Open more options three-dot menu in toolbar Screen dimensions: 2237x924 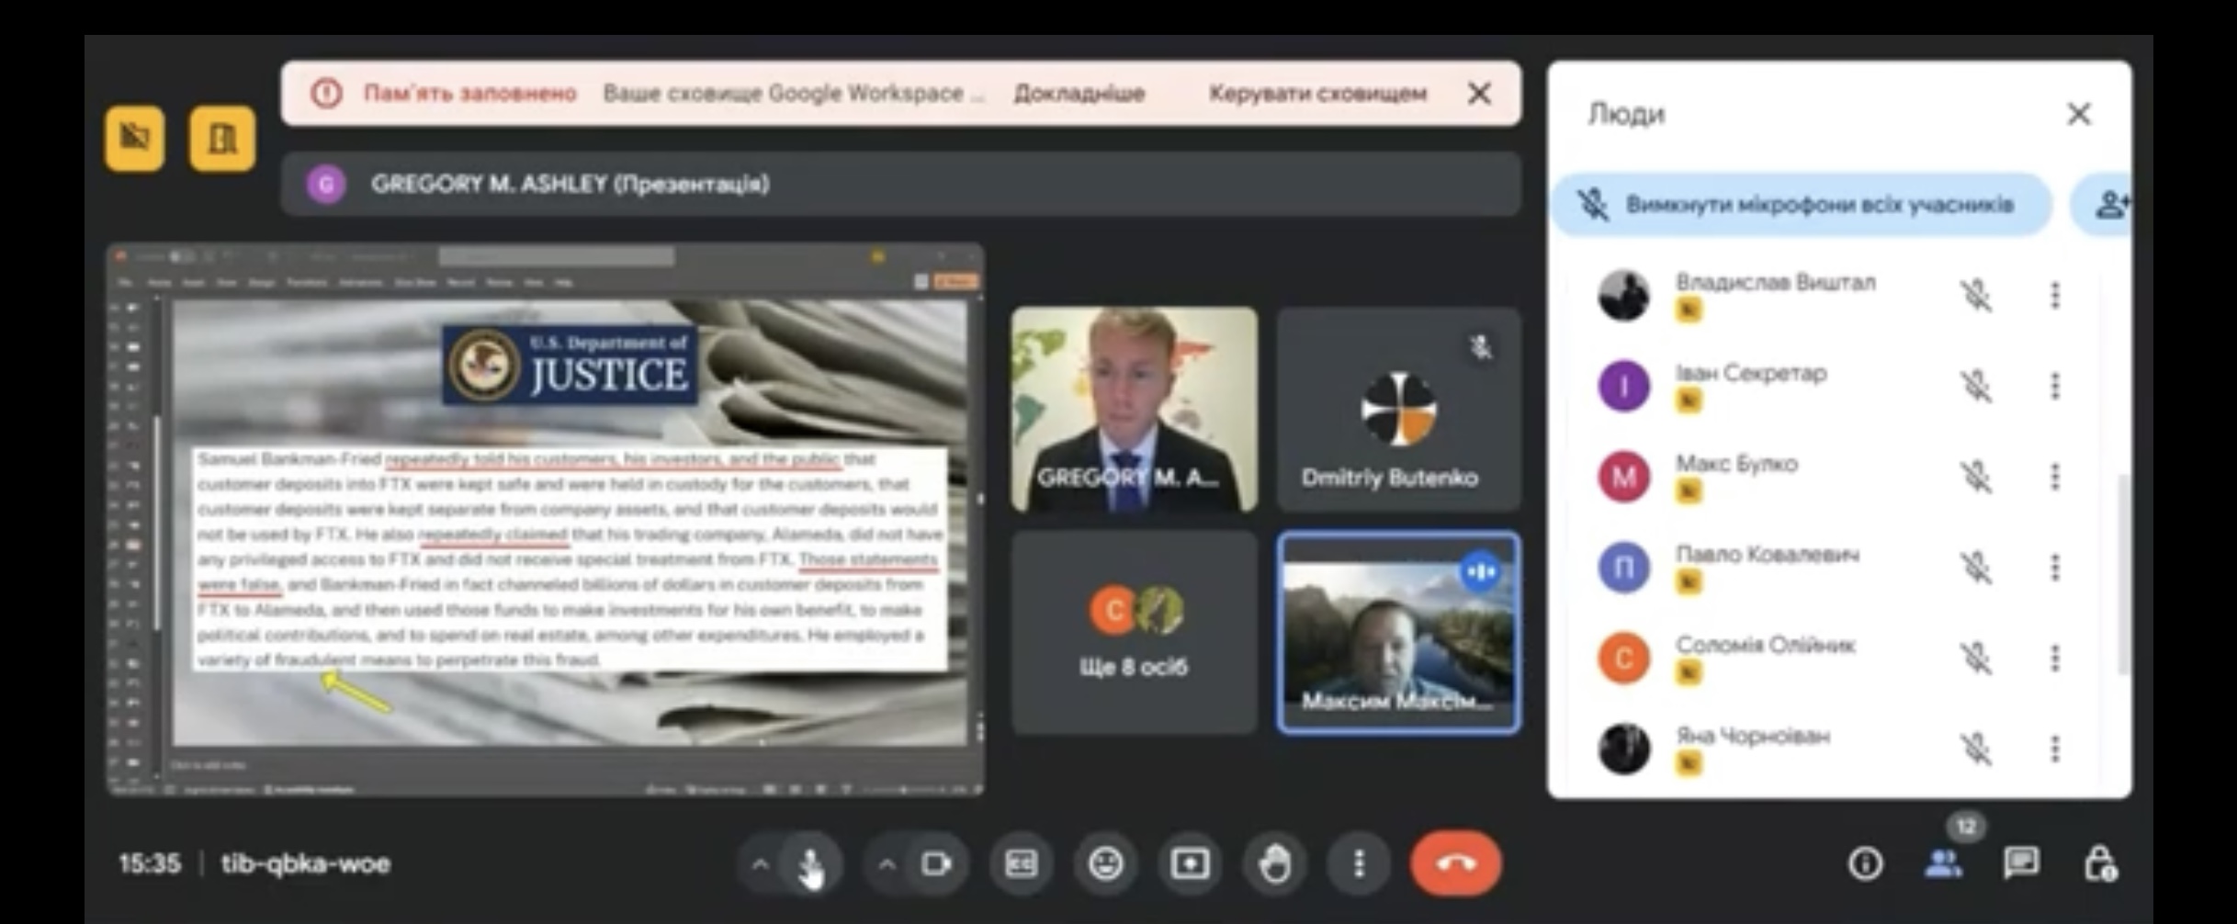click(x=1360, y=863)
